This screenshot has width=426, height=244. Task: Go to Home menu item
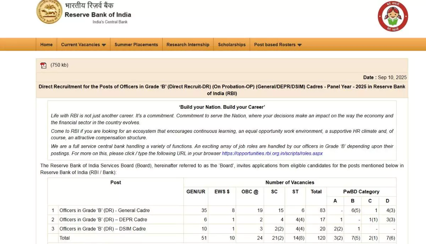46,45
